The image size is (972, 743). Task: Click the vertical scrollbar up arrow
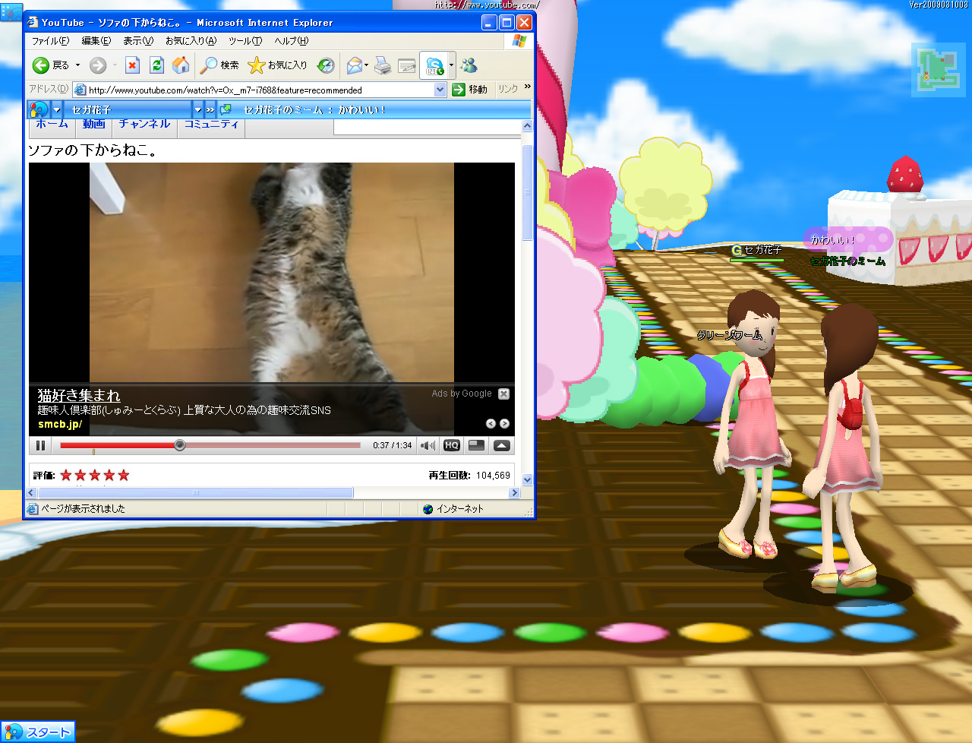pos(528,125)
